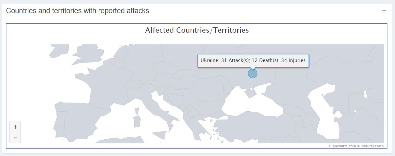Zoom out of the map
Screen dimensions: 395x156
15,137
